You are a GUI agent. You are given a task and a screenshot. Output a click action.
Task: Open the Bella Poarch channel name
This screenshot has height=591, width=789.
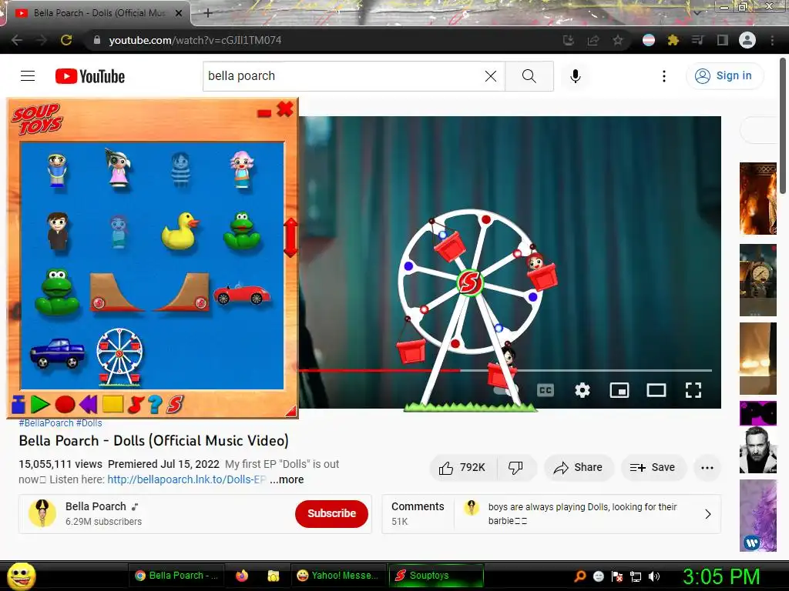(96, 506)
